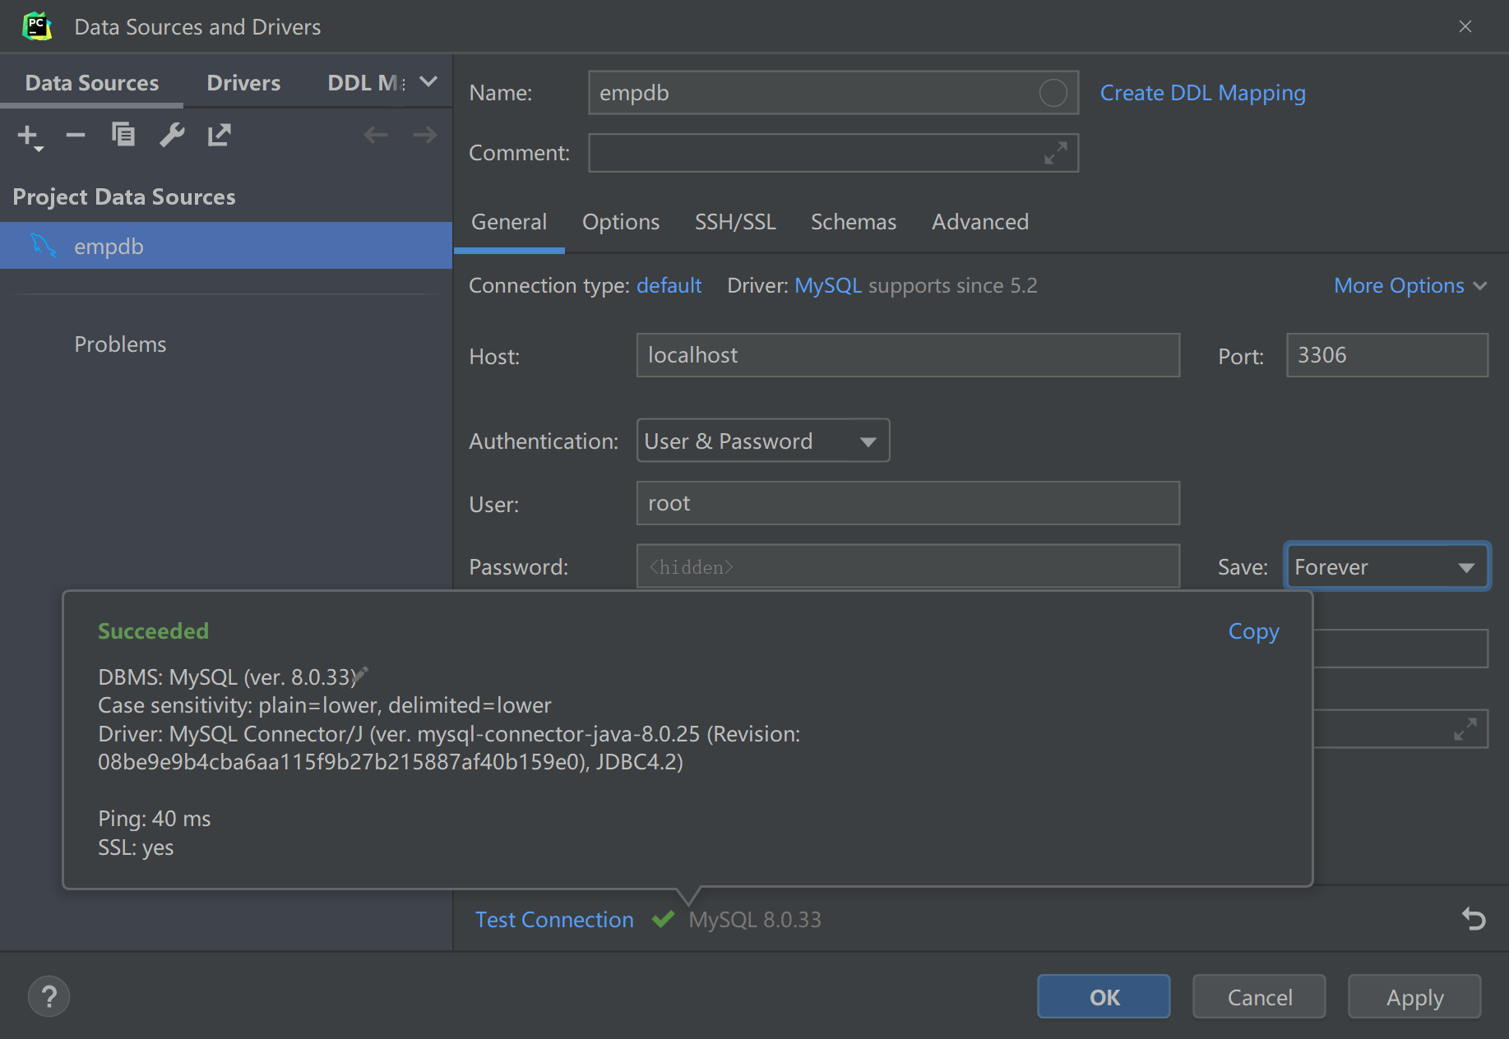Switch to Data Sources tab
1509x1039 pixels.
(92, 83)
